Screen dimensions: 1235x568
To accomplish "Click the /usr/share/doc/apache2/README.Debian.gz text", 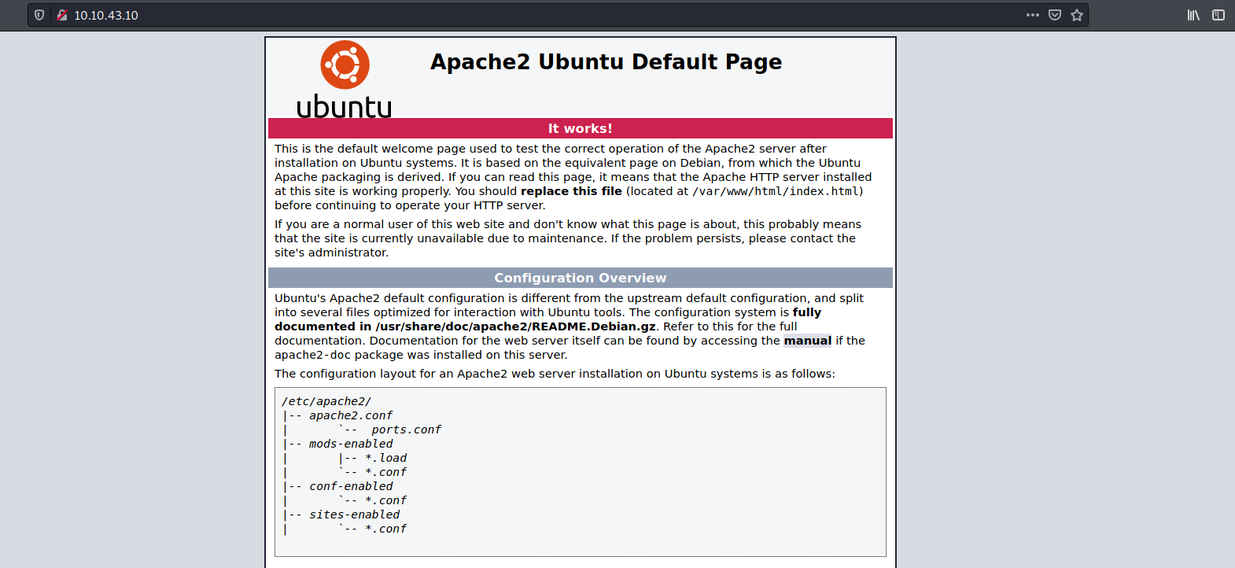I will (x=515, y=326).
